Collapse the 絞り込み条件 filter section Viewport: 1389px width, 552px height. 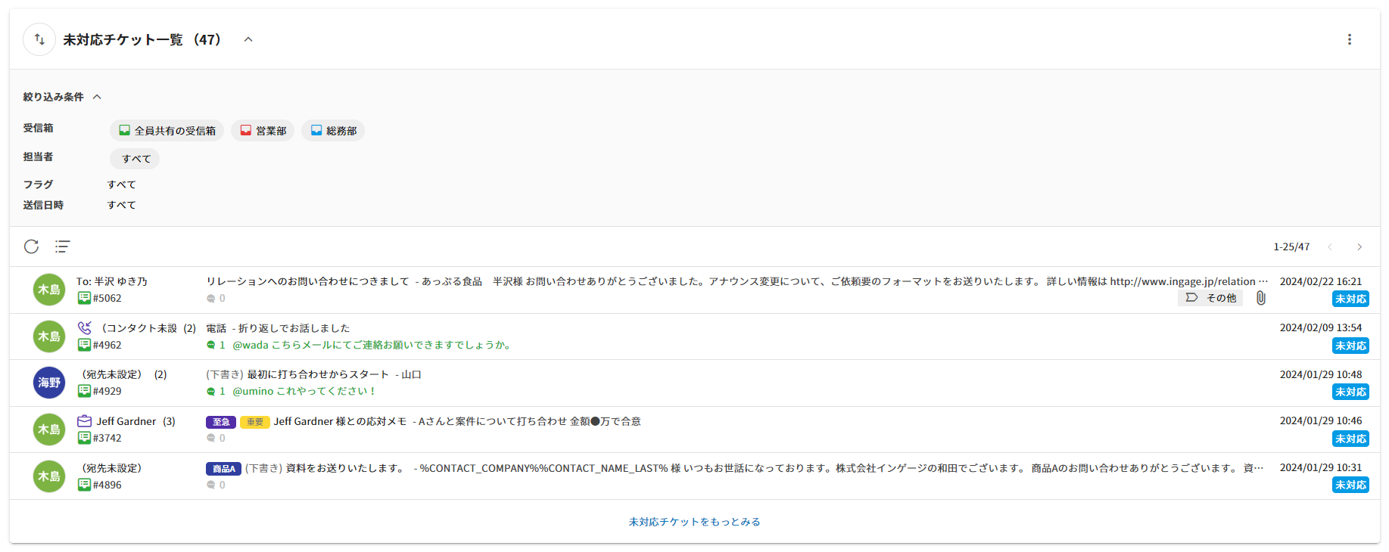(x=97, y=97)
